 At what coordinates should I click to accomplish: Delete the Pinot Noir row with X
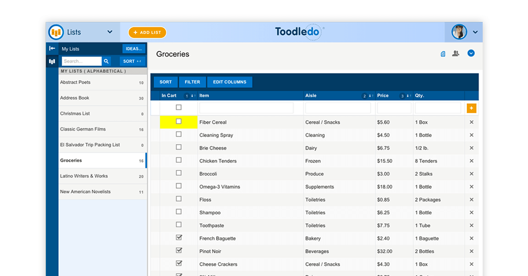pyautogui.click(x=471, y=251)
